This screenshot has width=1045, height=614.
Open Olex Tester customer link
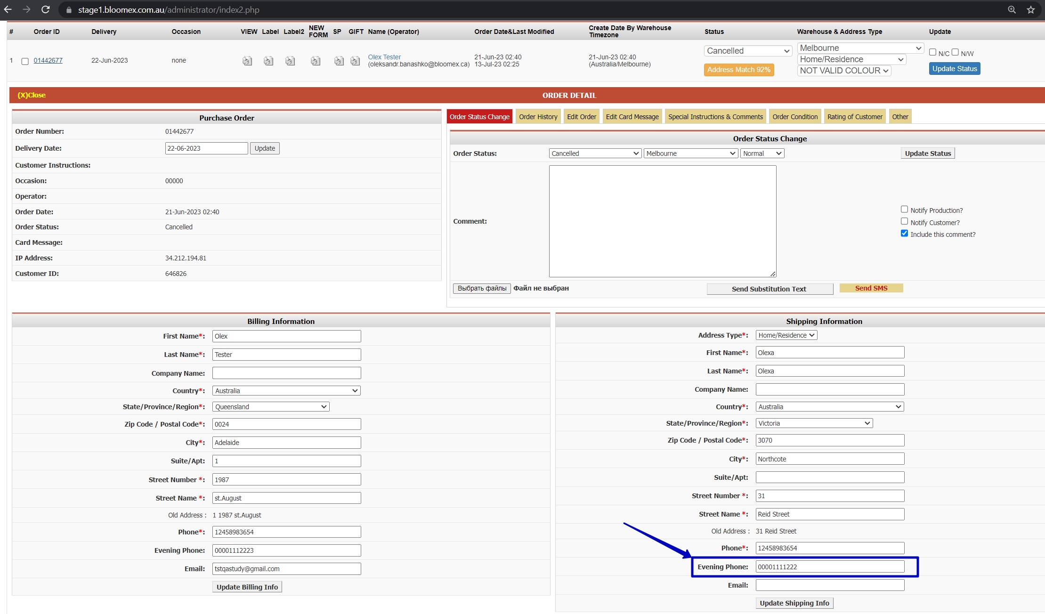click(x=384, y=57)
